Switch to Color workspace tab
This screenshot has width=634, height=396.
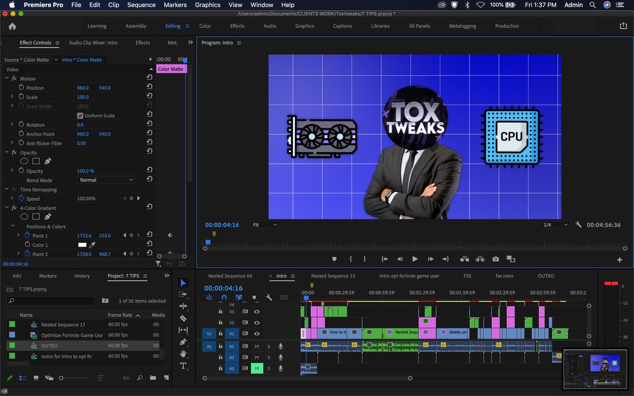pos(205,26)
